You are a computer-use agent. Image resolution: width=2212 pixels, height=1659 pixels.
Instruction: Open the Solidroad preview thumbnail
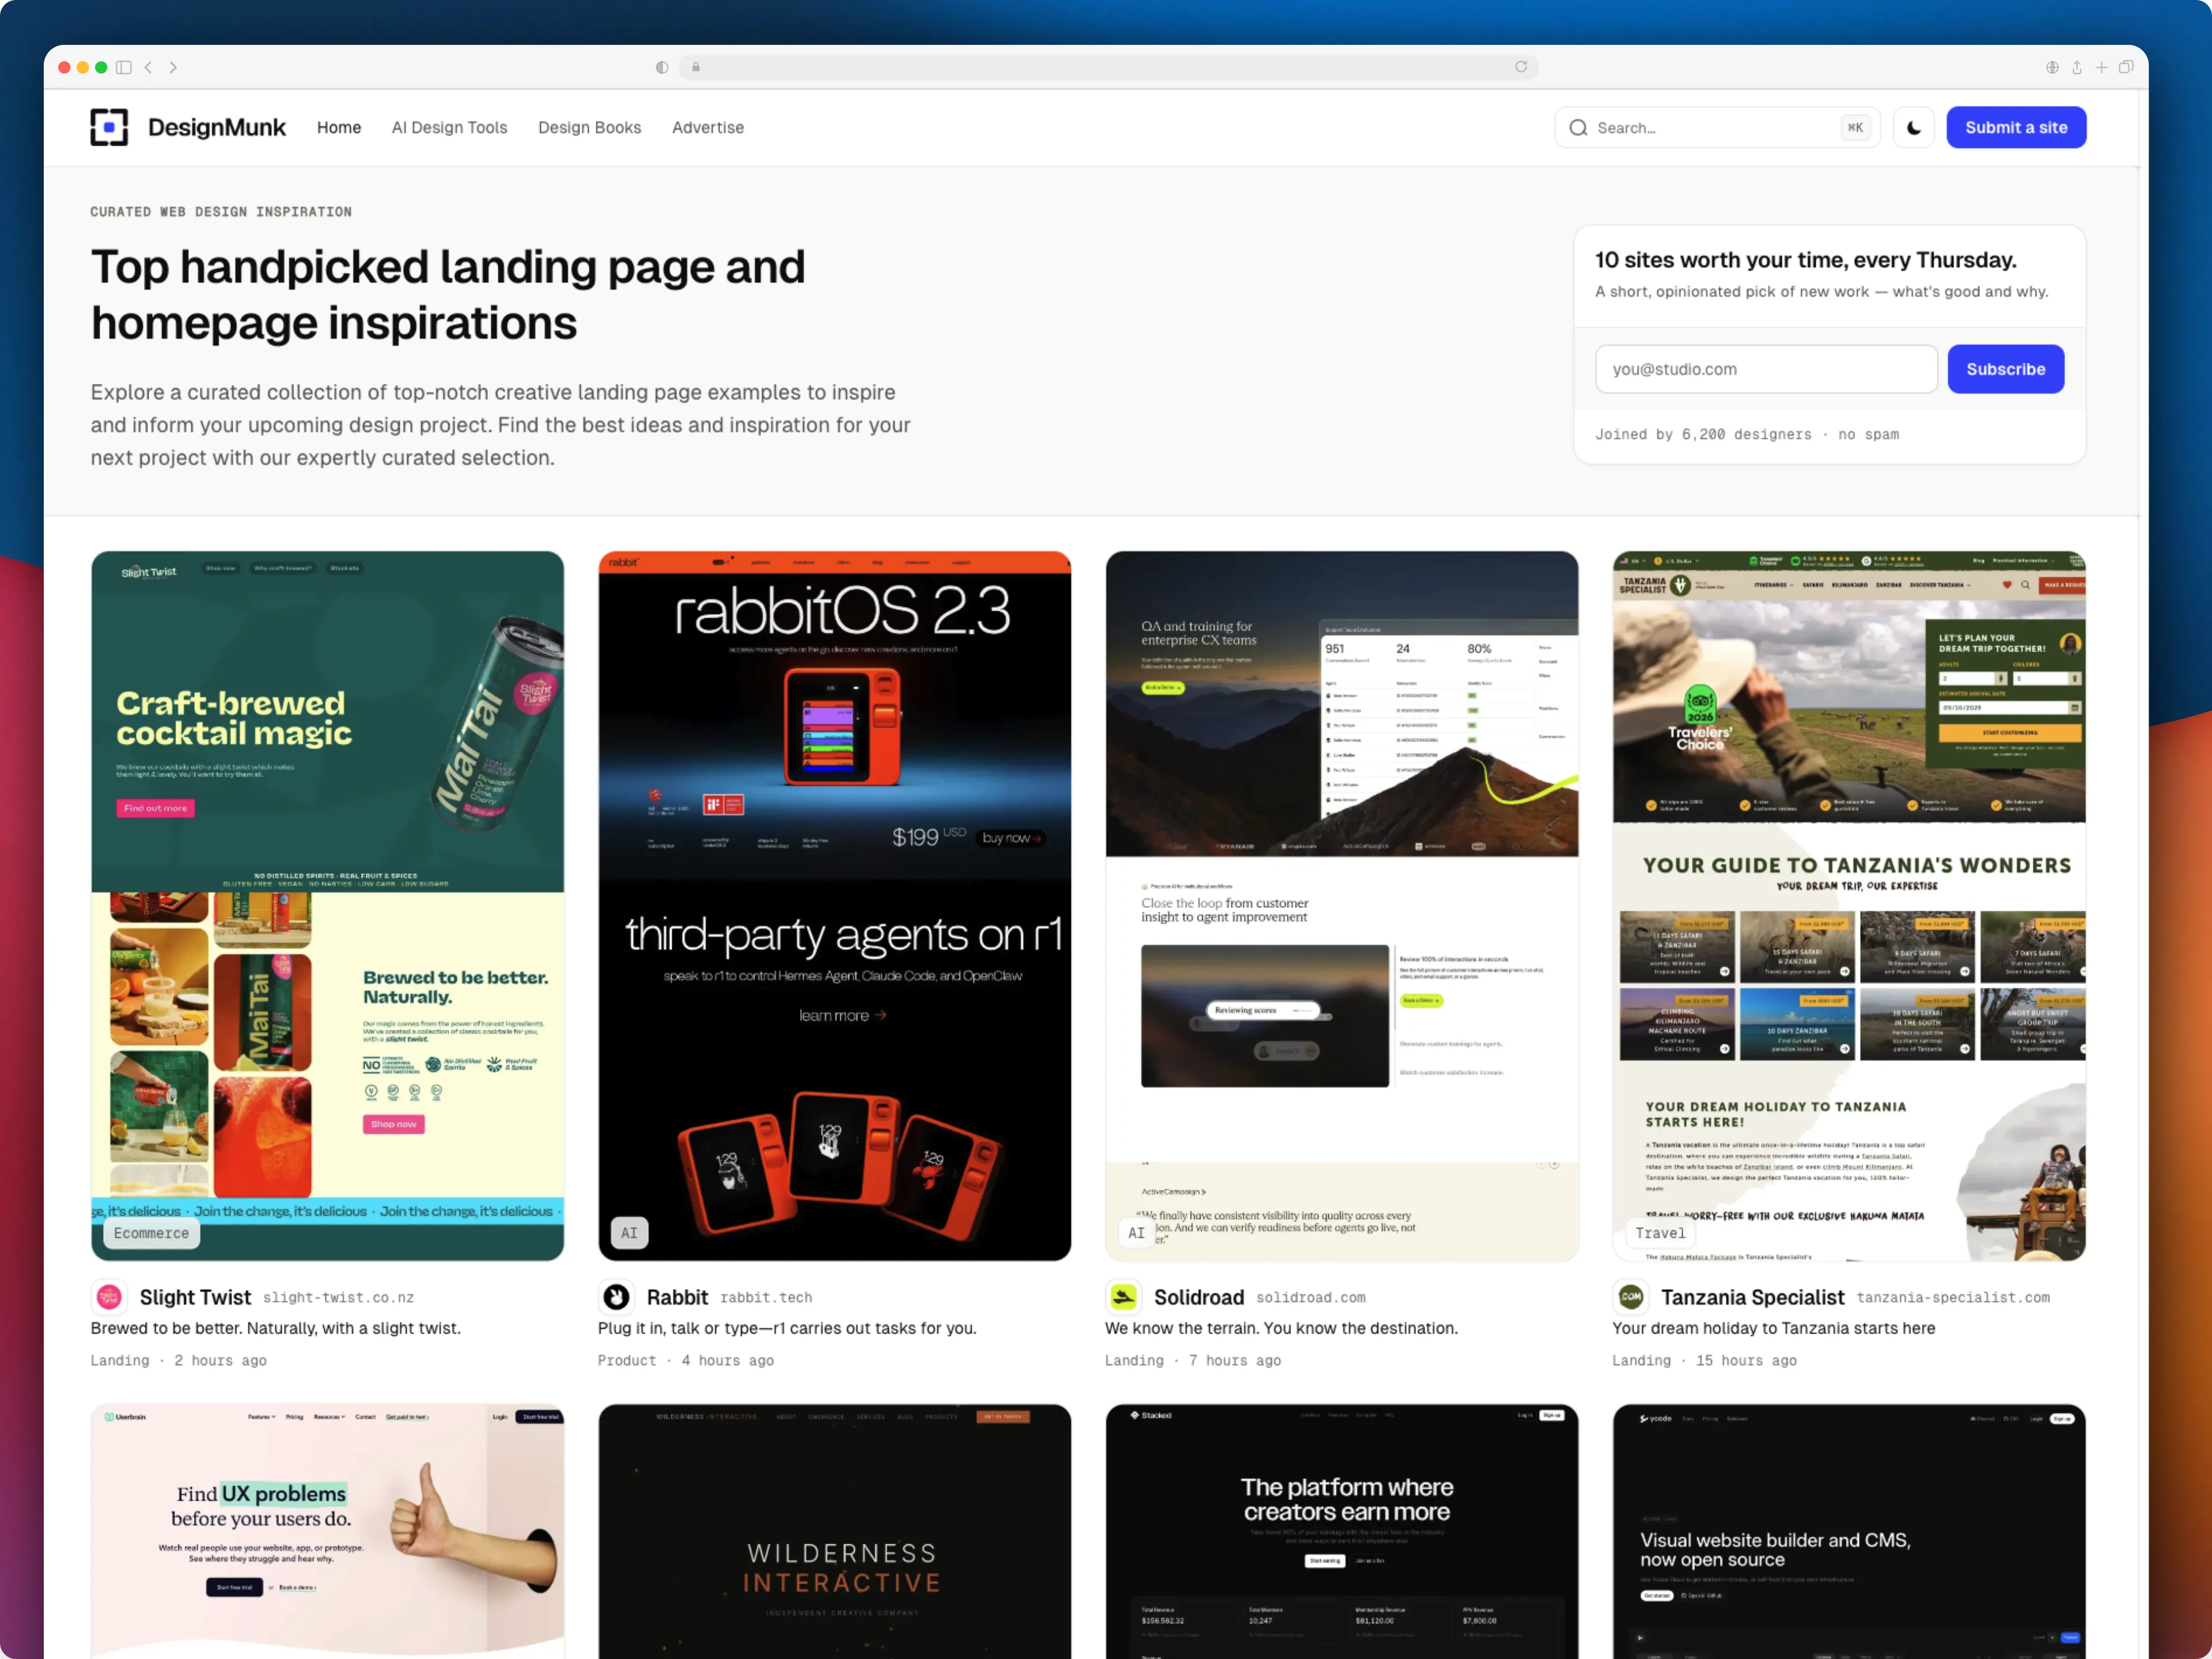coord(1342,905)
